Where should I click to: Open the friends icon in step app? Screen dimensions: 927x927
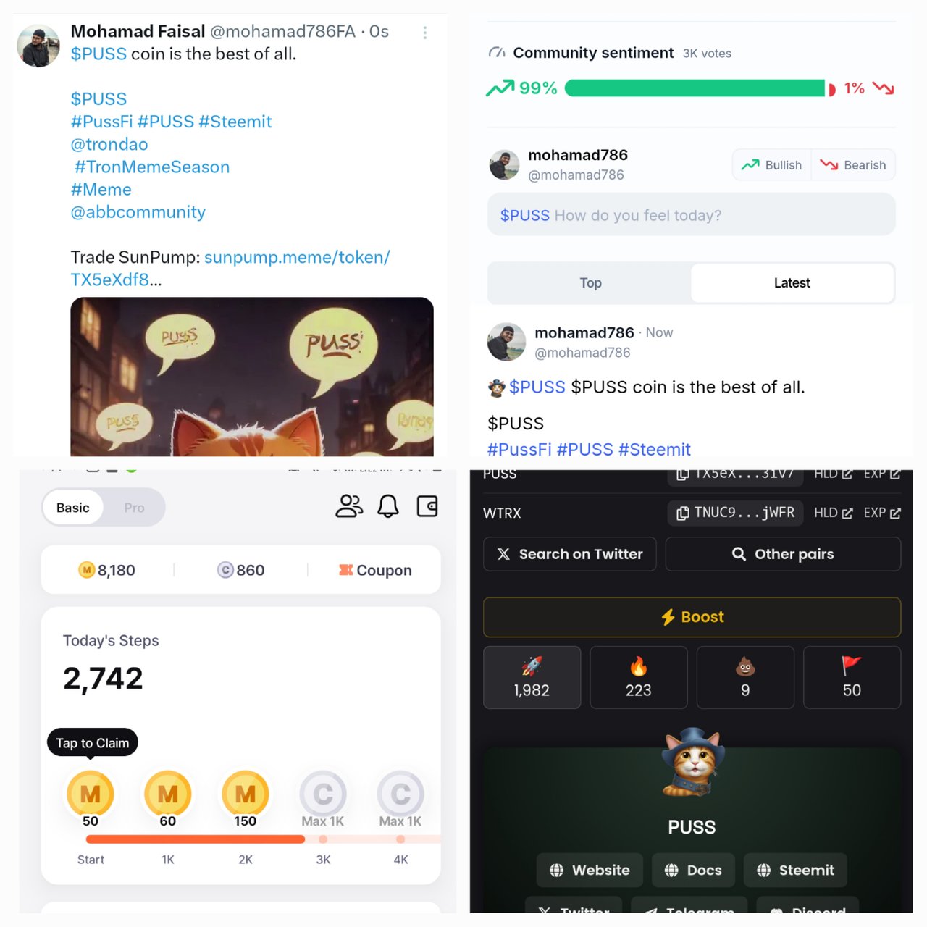(349, 506)
